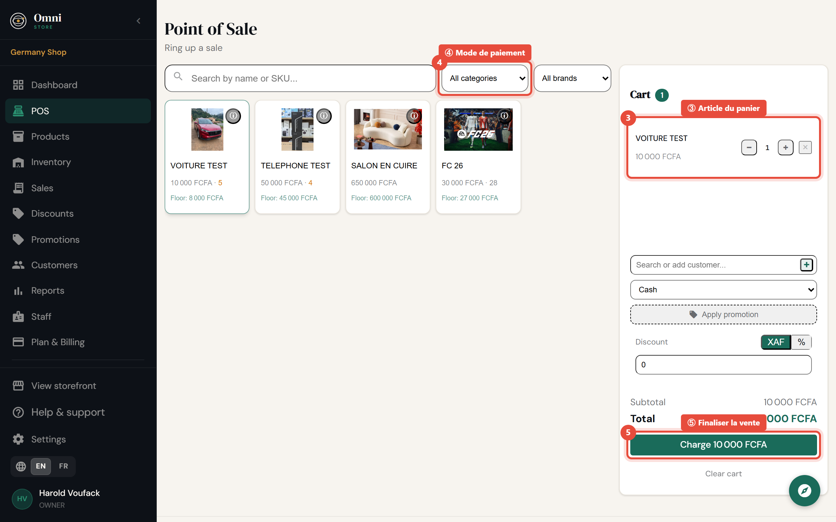Collapse the sidebar with the chevron arrow
This screenshot has height=522, width=836.
pyautogui.click(x=138, y=21)
